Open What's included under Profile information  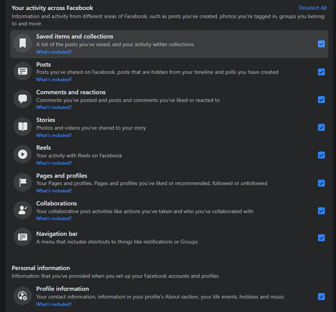click(x=54, y=304)
